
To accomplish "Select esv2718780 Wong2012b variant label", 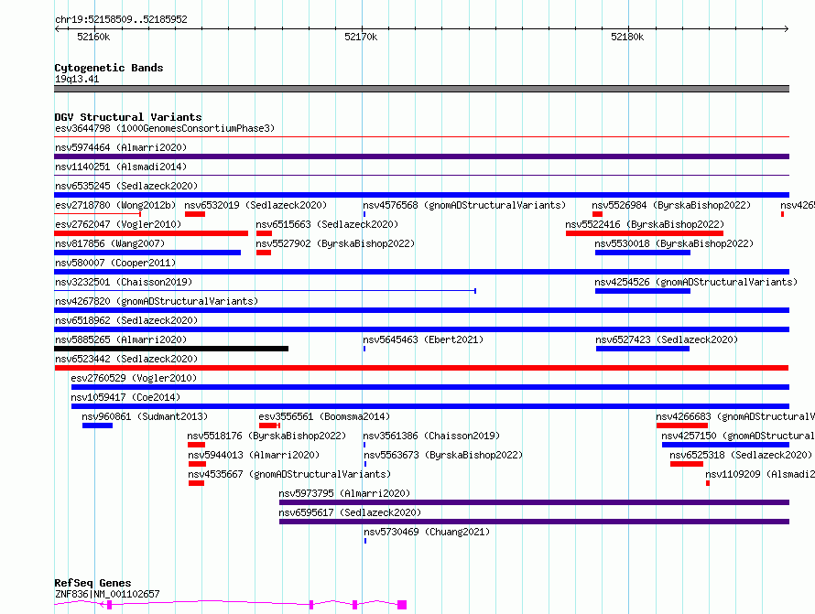I will pyautogui.click(x=115, y=205).
